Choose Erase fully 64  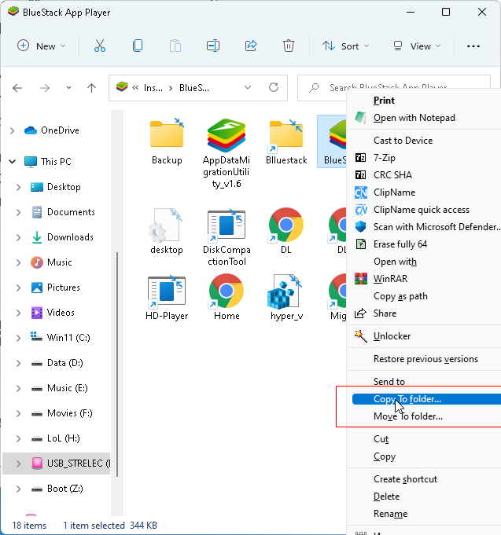coord(400,244)
